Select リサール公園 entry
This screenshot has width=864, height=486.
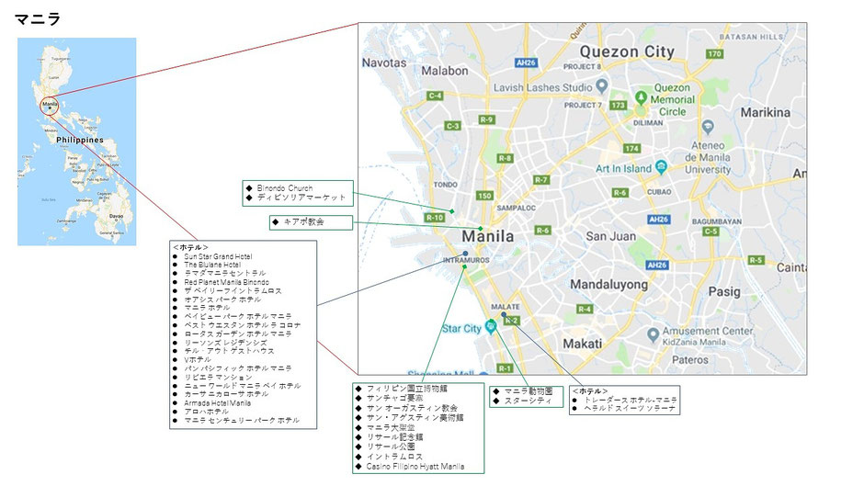click(391, 446)
